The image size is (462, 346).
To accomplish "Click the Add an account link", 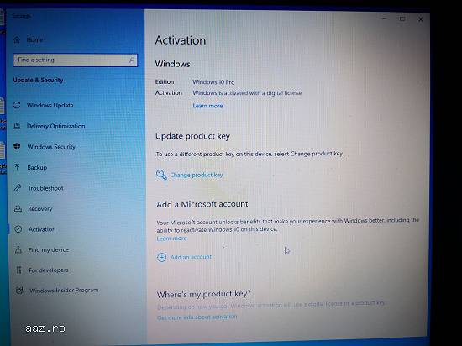I will click(x=191, y=257).
